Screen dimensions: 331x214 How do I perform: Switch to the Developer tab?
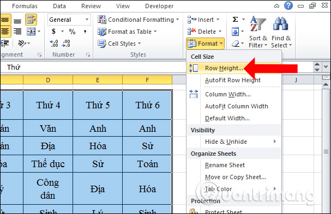(x=159, y=6)
